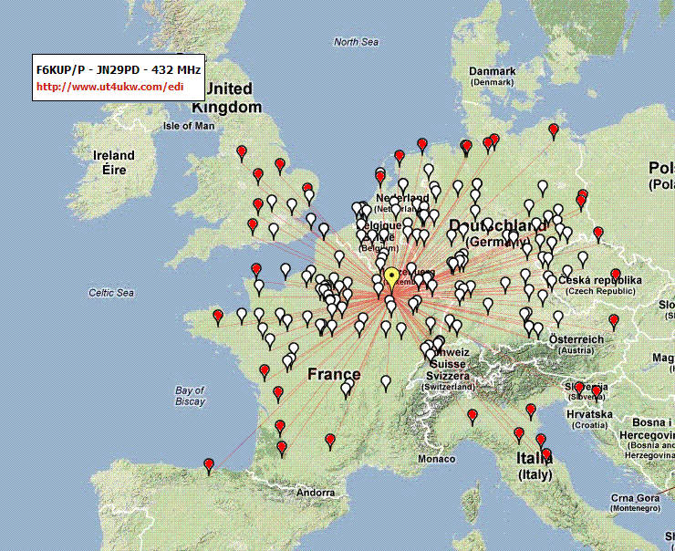This screenshot has height=551, width=675.
Task: Click the Ireland Éire label
Action: click(114, 162)
